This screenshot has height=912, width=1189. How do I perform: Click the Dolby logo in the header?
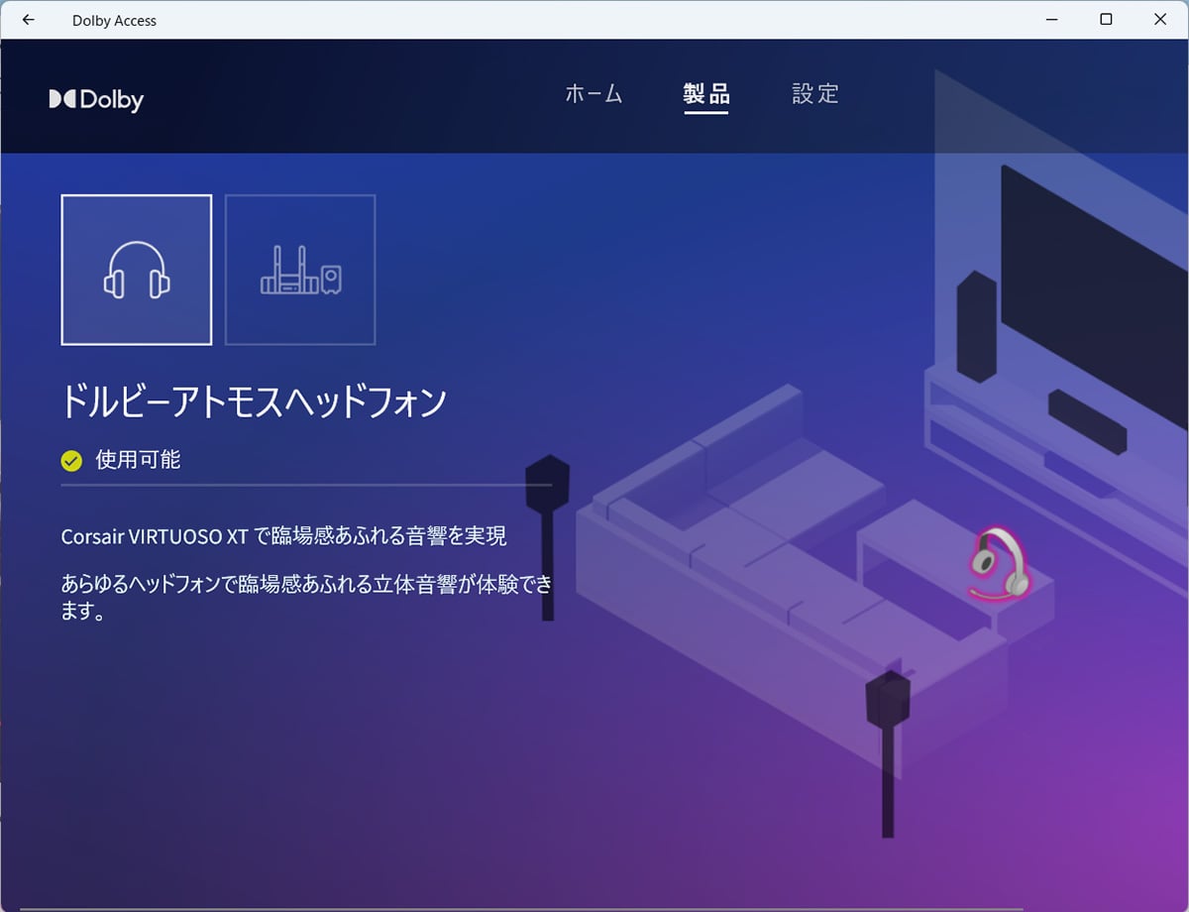click(96, 99)
